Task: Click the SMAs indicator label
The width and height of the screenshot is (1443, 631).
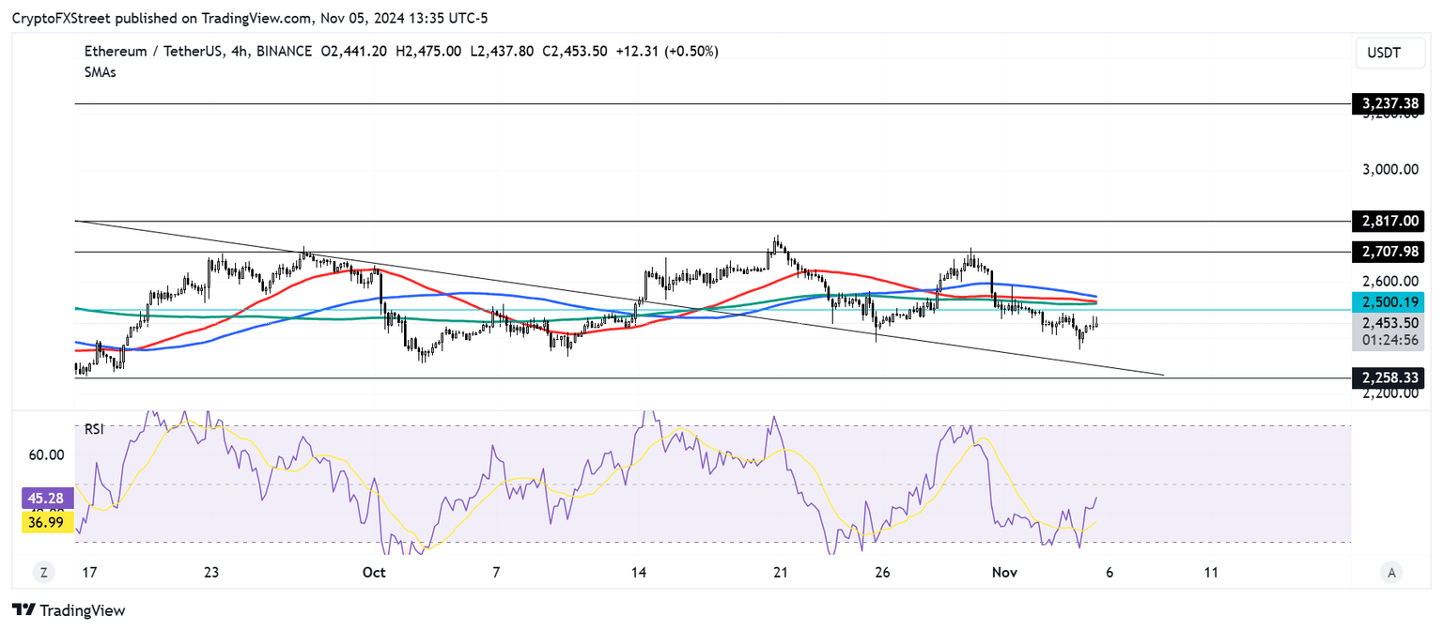Action: click(x=100, y=72)
